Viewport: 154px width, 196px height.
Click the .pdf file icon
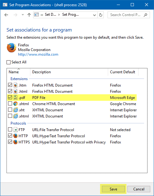(15, 97)
